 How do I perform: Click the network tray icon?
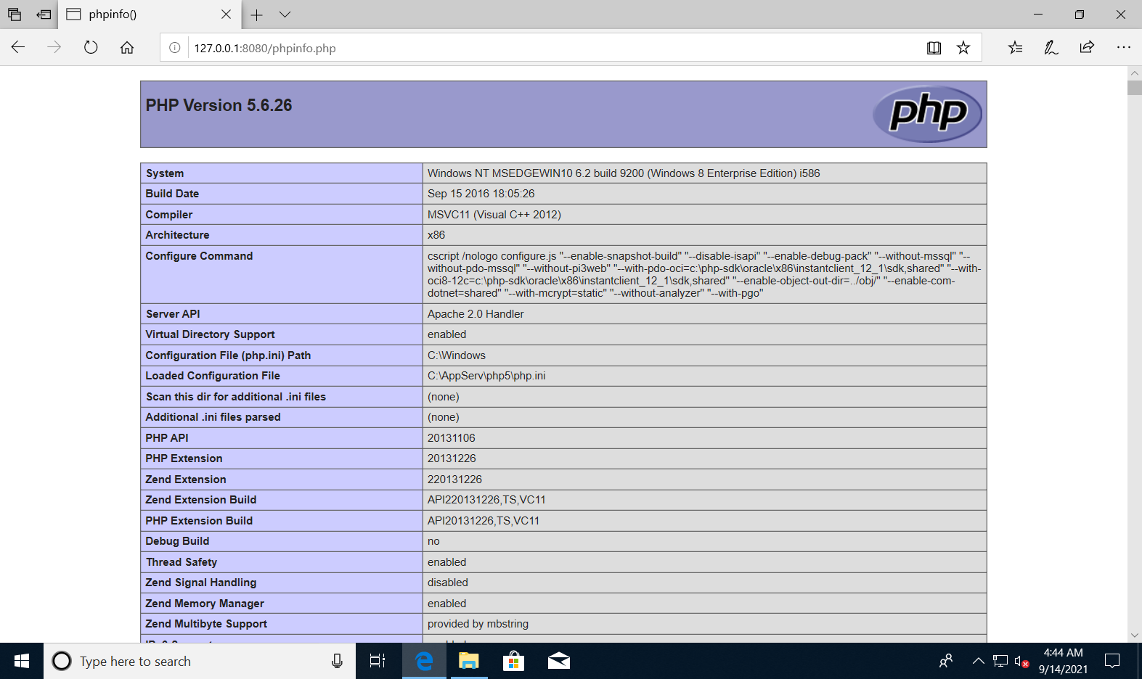pyautogui.click(x=1000, y=661)
